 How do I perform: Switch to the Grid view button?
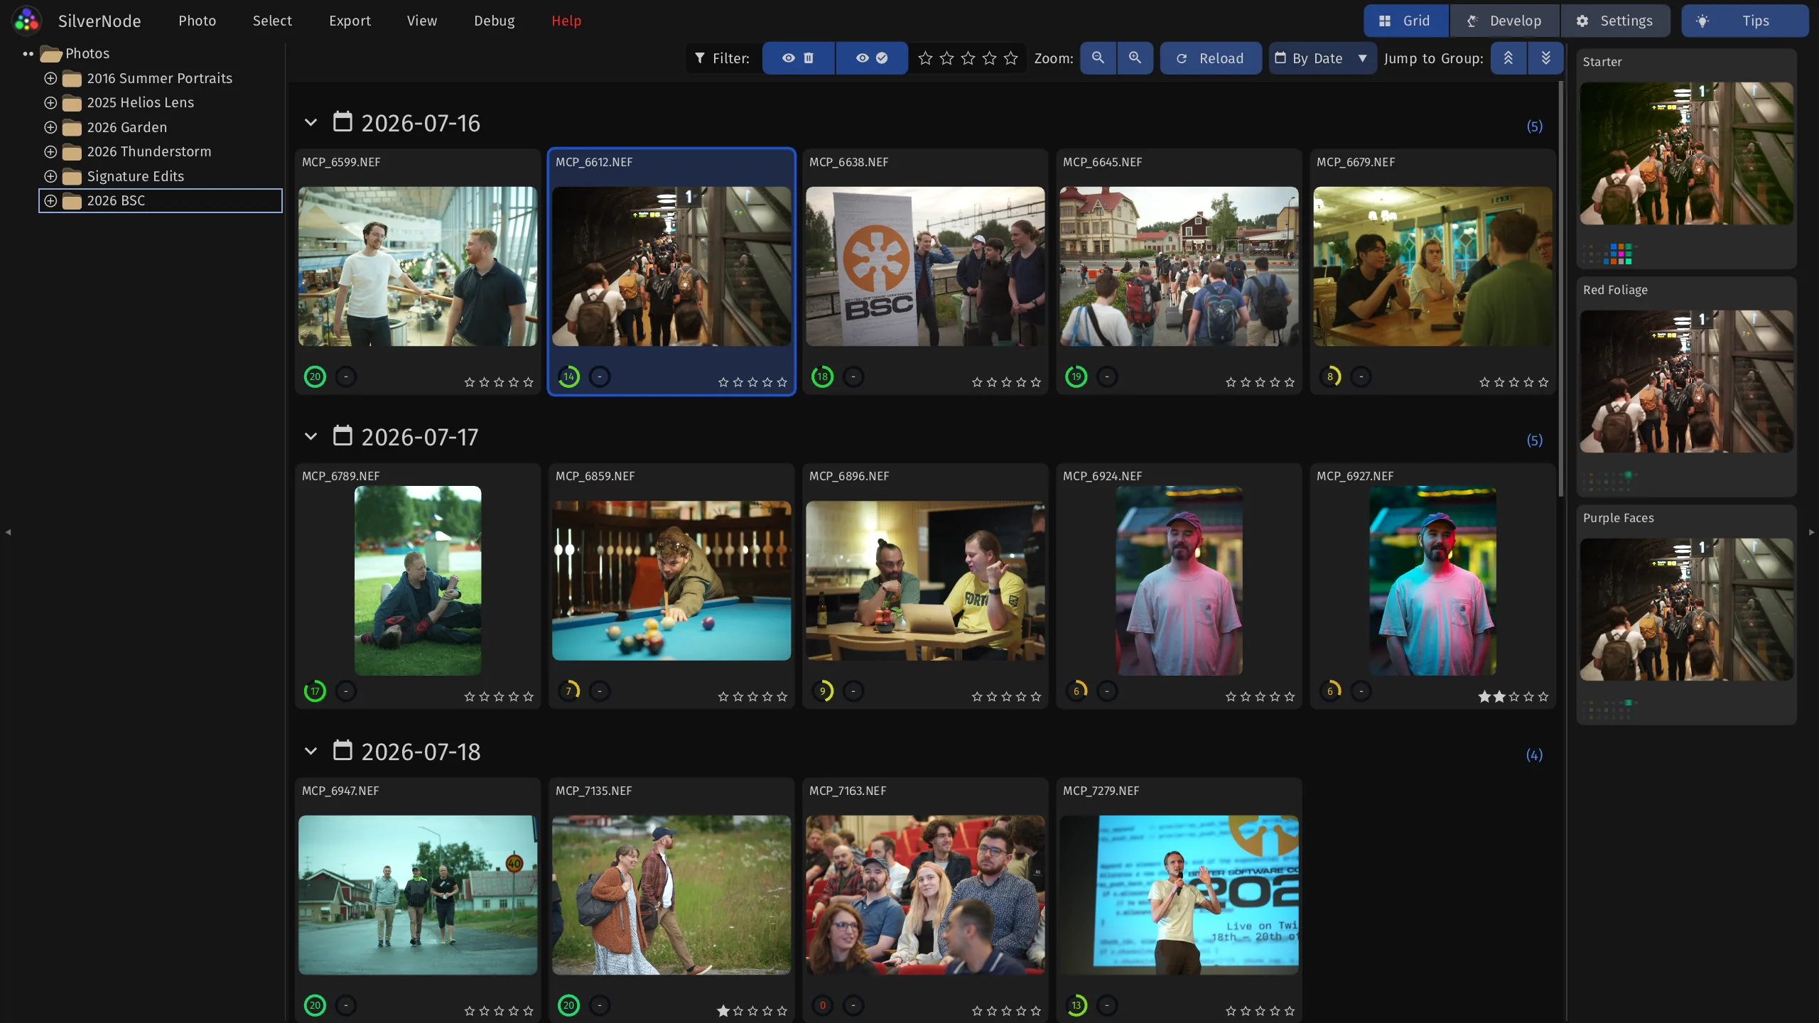click(x=1406, y=21)
